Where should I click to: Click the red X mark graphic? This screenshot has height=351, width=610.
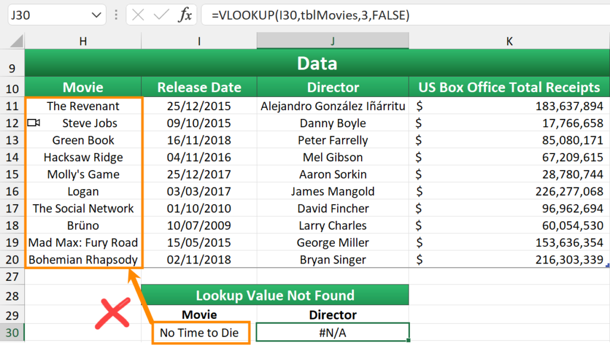[x=113, y=313]
